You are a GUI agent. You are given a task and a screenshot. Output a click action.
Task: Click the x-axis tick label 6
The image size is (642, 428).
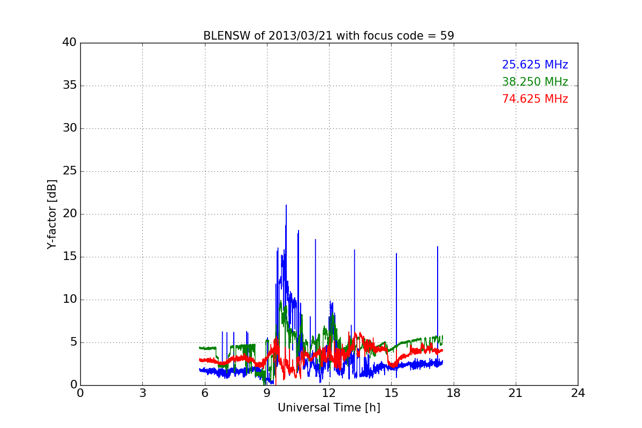[x=204, y=393]
